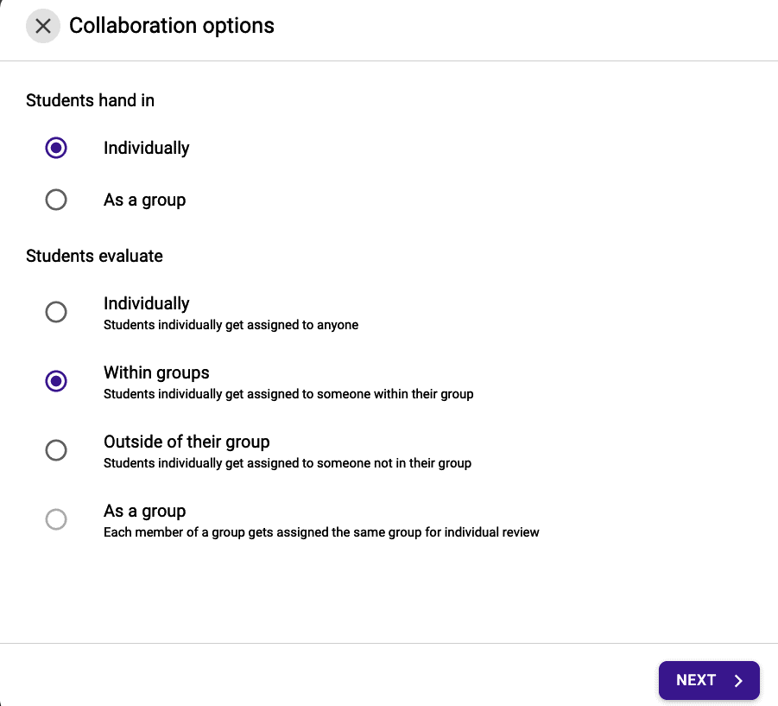Click the As a group label text under Students hand in
This screenshot has height=706, width=778.
[x=144, y=200]
